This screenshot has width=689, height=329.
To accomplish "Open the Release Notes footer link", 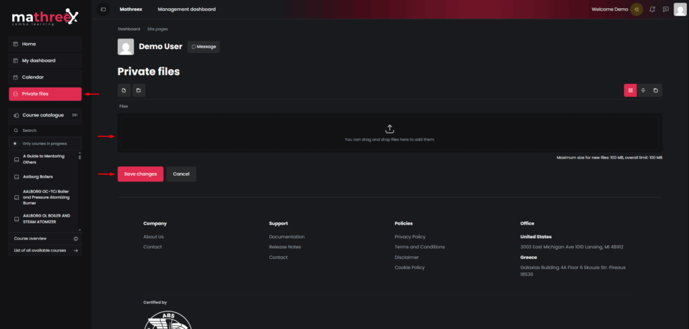I will pyautogui.click(x=285, y=247).
